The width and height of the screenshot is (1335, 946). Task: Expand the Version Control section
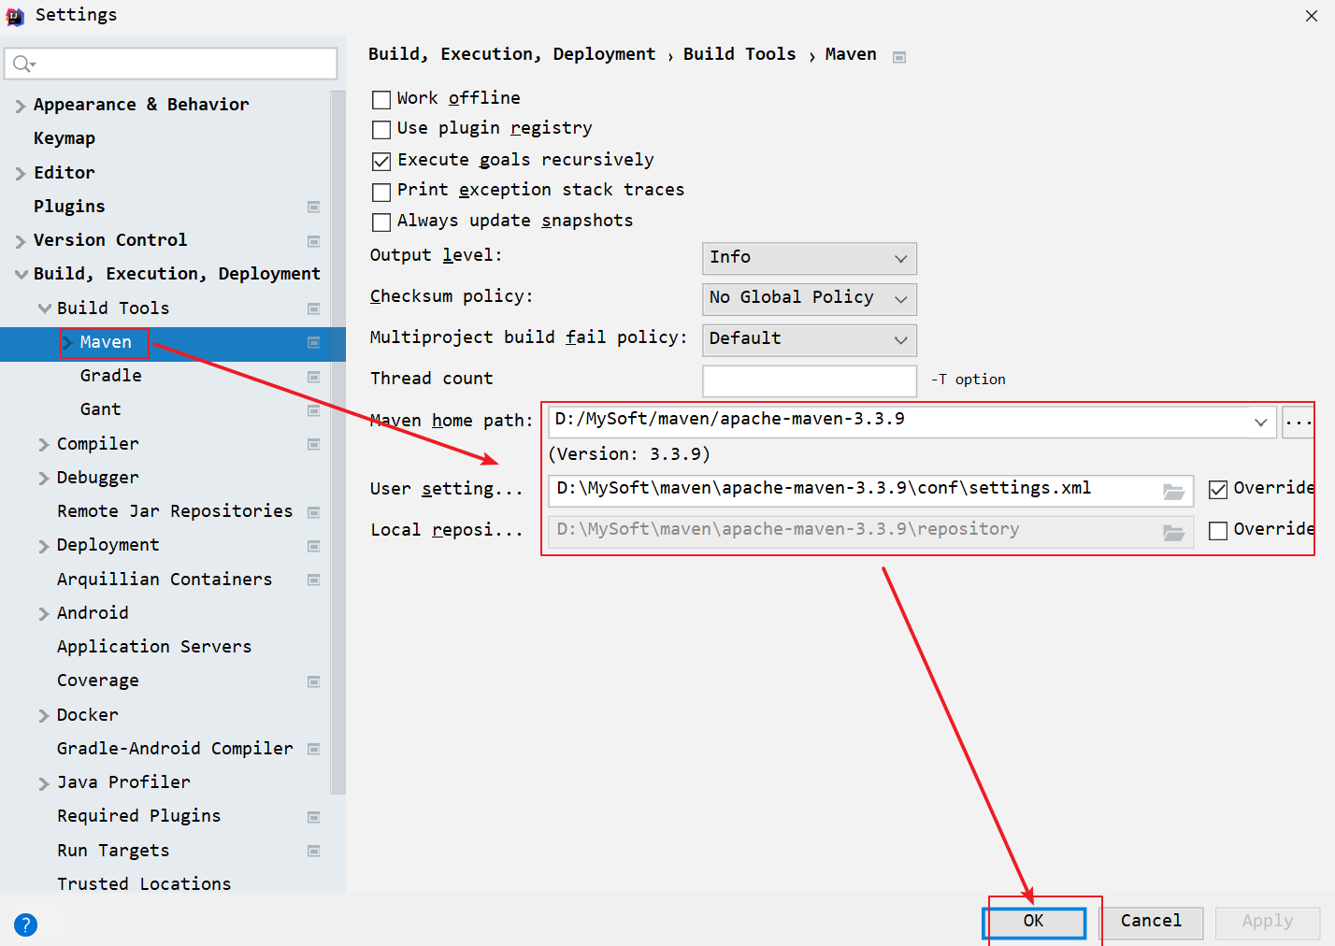click(21, 241)
